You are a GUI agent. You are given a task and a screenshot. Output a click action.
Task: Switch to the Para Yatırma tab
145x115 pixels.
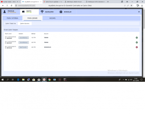point(13,18)
